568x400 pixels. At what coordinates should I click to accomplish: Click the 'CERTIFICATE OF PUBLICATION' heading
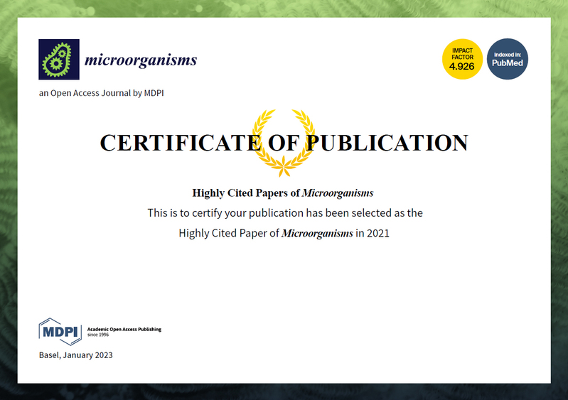point(284,143)
